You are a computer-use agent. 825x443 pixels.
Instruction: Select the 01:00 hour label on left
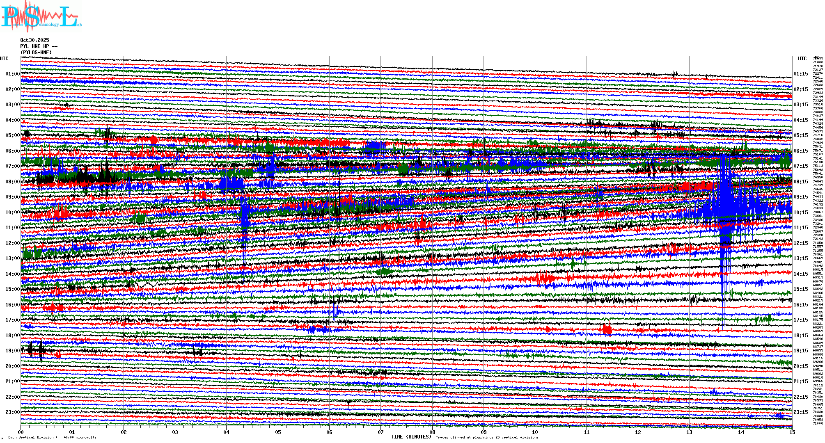pos(12,74)
